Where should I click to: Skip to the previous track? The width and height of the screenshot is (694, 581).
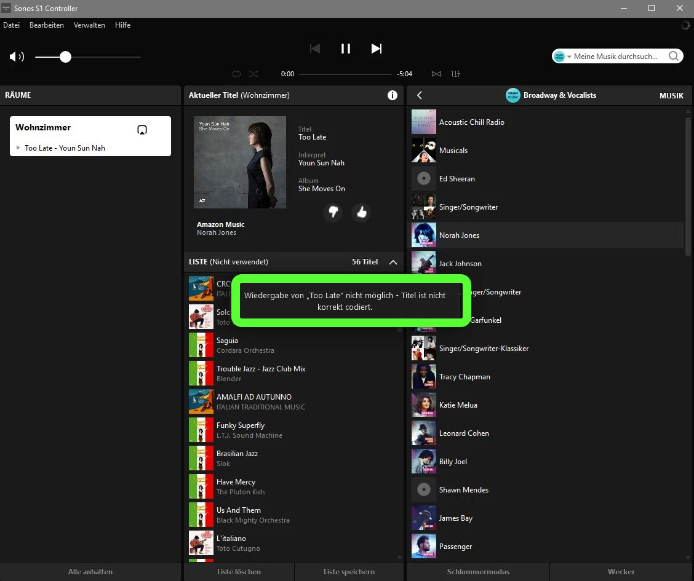(x=314, y=48)
